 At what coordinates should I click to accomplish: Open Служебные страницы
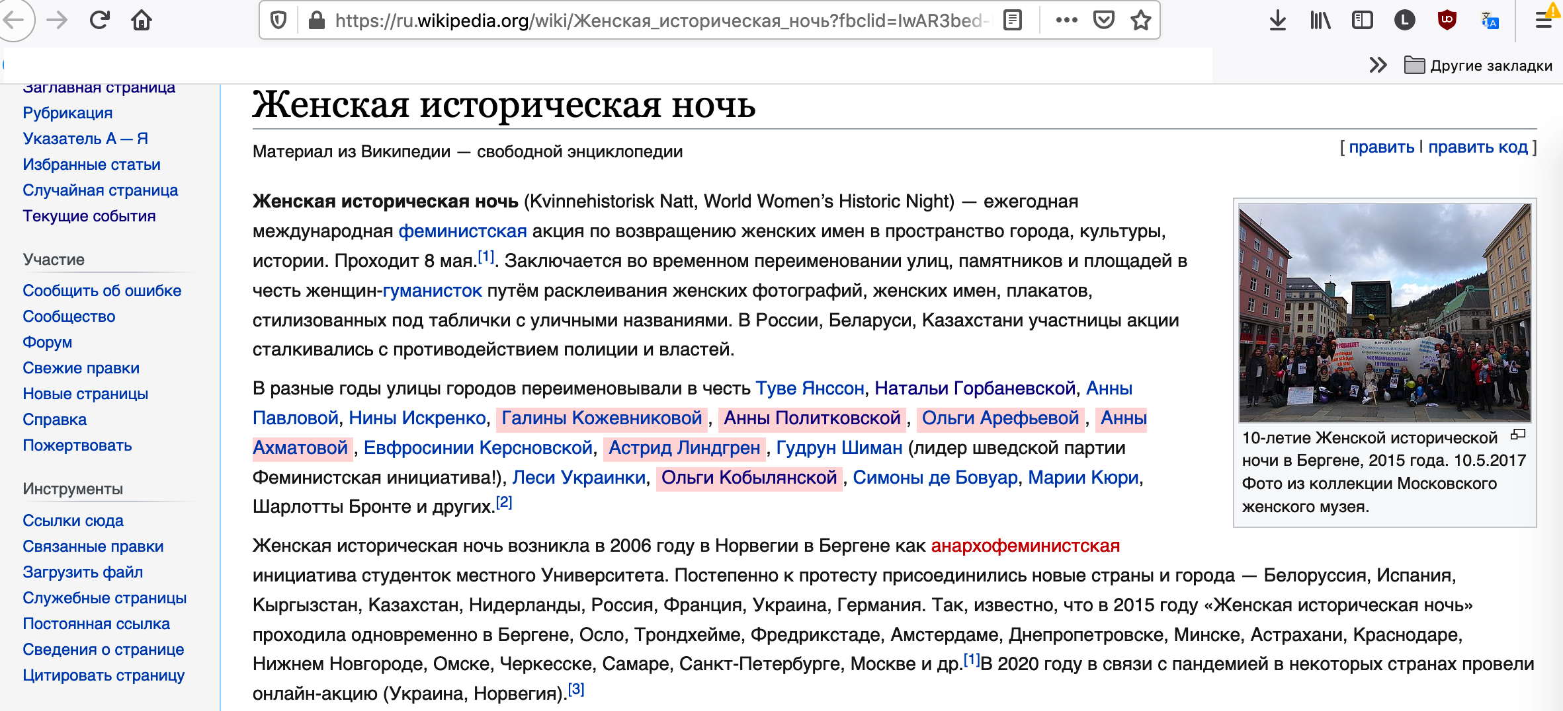tap(105, 598)
